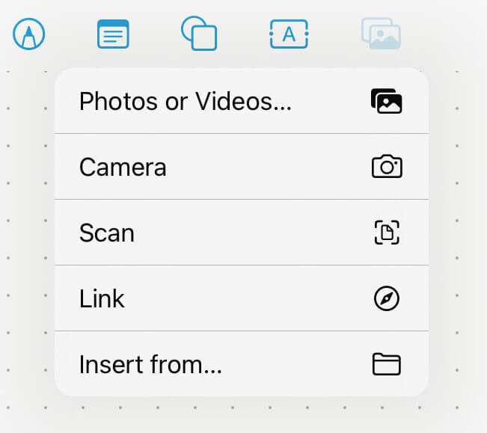Choose Photos or Videos… menu entry
Viewport: 487px width, 433px height.
point(242,101)
